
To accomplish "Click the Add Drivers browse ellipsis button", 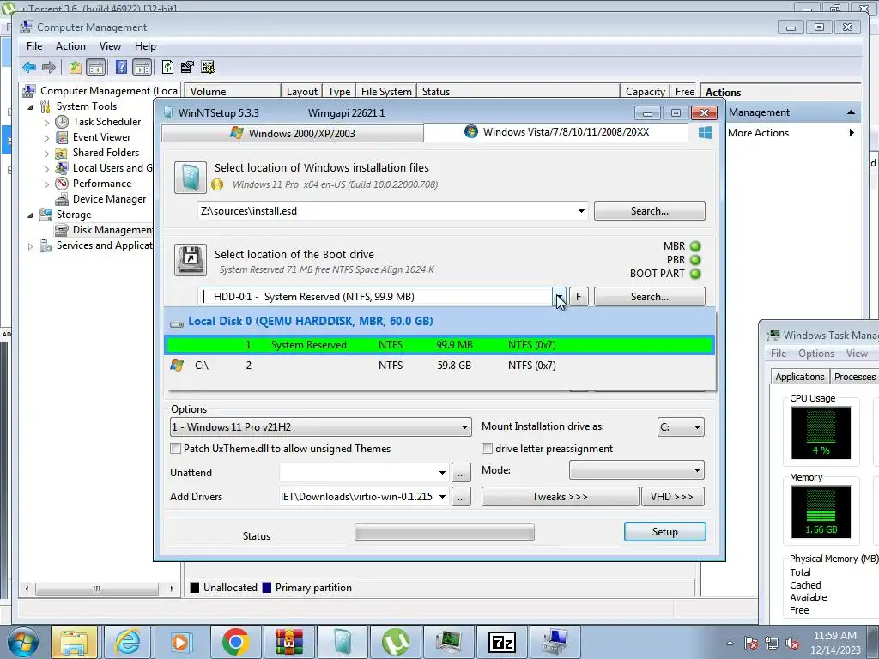I will coord(461,497).
